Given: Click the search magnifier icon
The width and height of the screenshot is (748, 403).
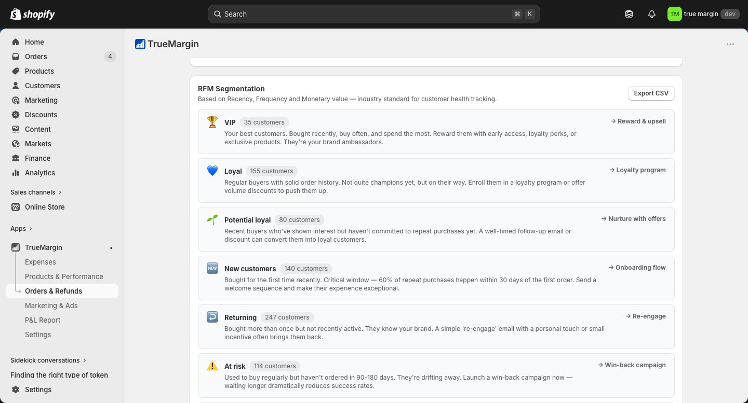Looking at the screenshot, I should (218, 14).
